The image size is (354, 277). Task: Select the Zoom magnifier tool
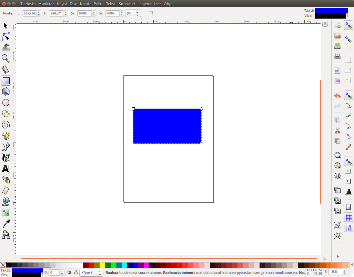coord(6,58)
